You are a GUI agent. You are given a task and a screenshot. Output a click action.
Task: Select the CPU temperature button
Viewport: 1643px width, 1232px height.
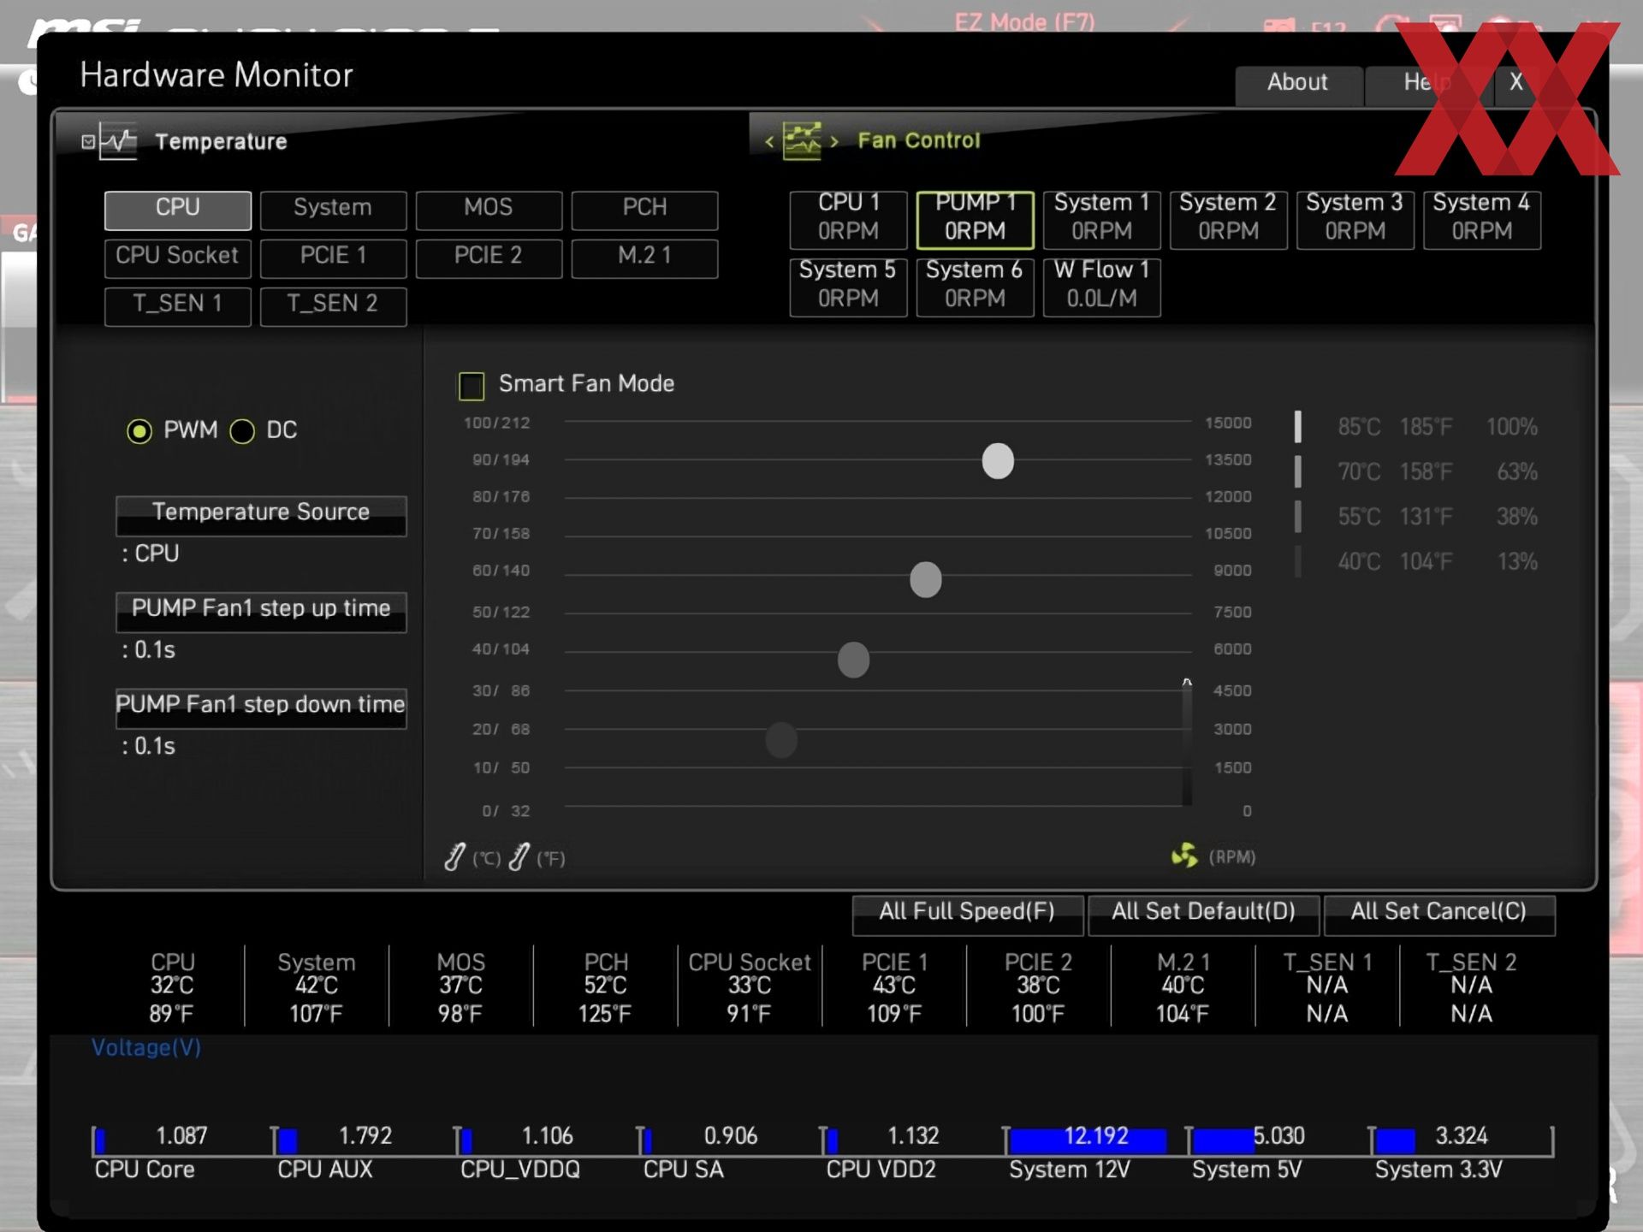click(x=178, y=210)
